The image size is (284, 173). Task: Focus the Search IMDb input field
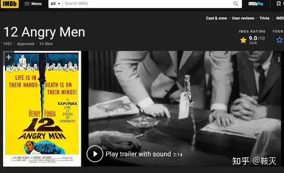(147, 4)
